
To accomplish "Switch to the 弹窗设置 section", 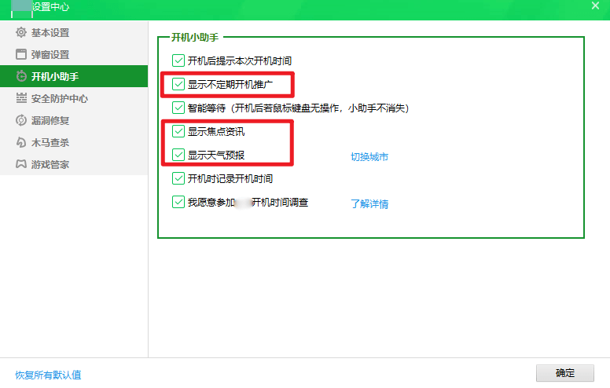I will point(74,54).
